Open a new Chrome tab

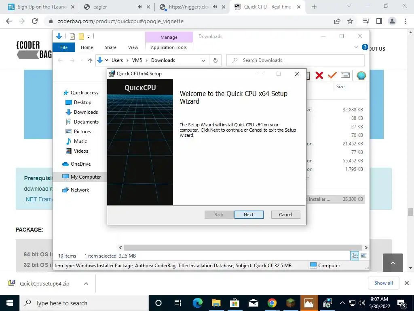click(314, 7)
